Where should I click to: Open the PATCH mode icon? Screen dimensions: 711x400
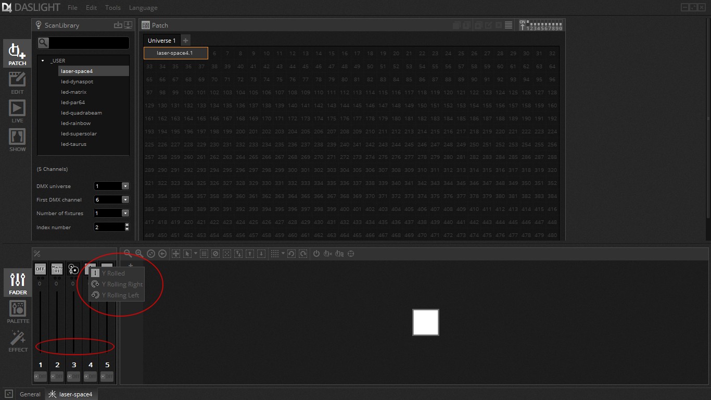coord(17,54)
